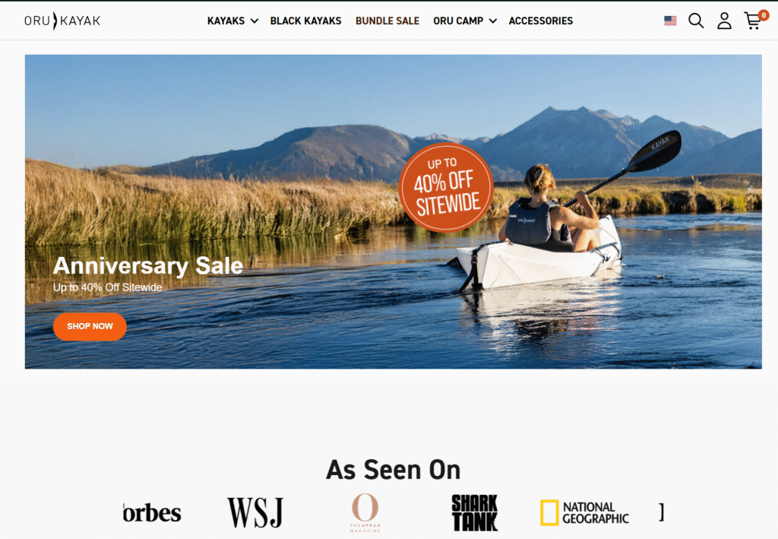Go to the Bundle Sale page
The width and height of the screenshot is (778, 539).
pos(387,21)
